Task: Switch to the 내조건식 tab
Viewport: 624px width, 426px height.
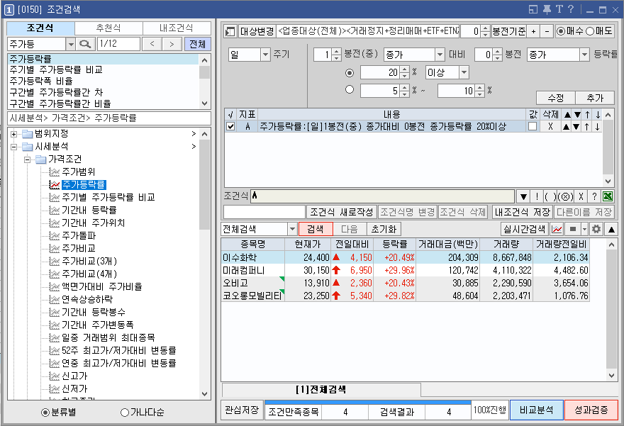Action: [177, 28]
